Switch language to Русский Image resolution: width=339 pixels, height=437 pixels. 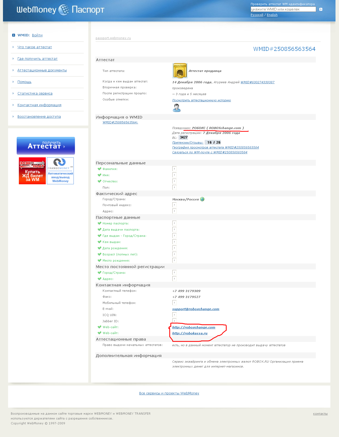point(257,15)
